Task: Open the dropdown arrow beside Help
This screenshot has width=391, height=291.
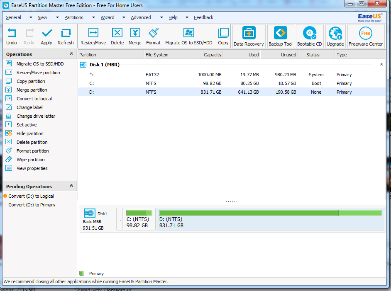Action: (187, 17)
